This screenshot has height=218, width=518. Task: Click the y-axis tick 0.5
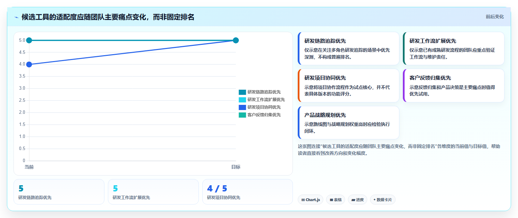click(22, 149)
